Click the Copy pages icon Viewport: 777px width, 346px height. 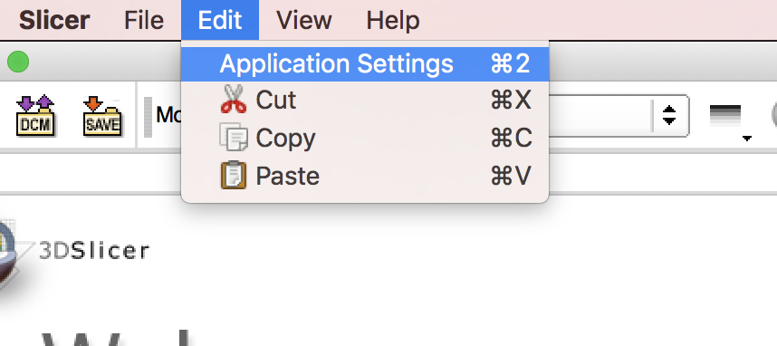tap(234, 138)
